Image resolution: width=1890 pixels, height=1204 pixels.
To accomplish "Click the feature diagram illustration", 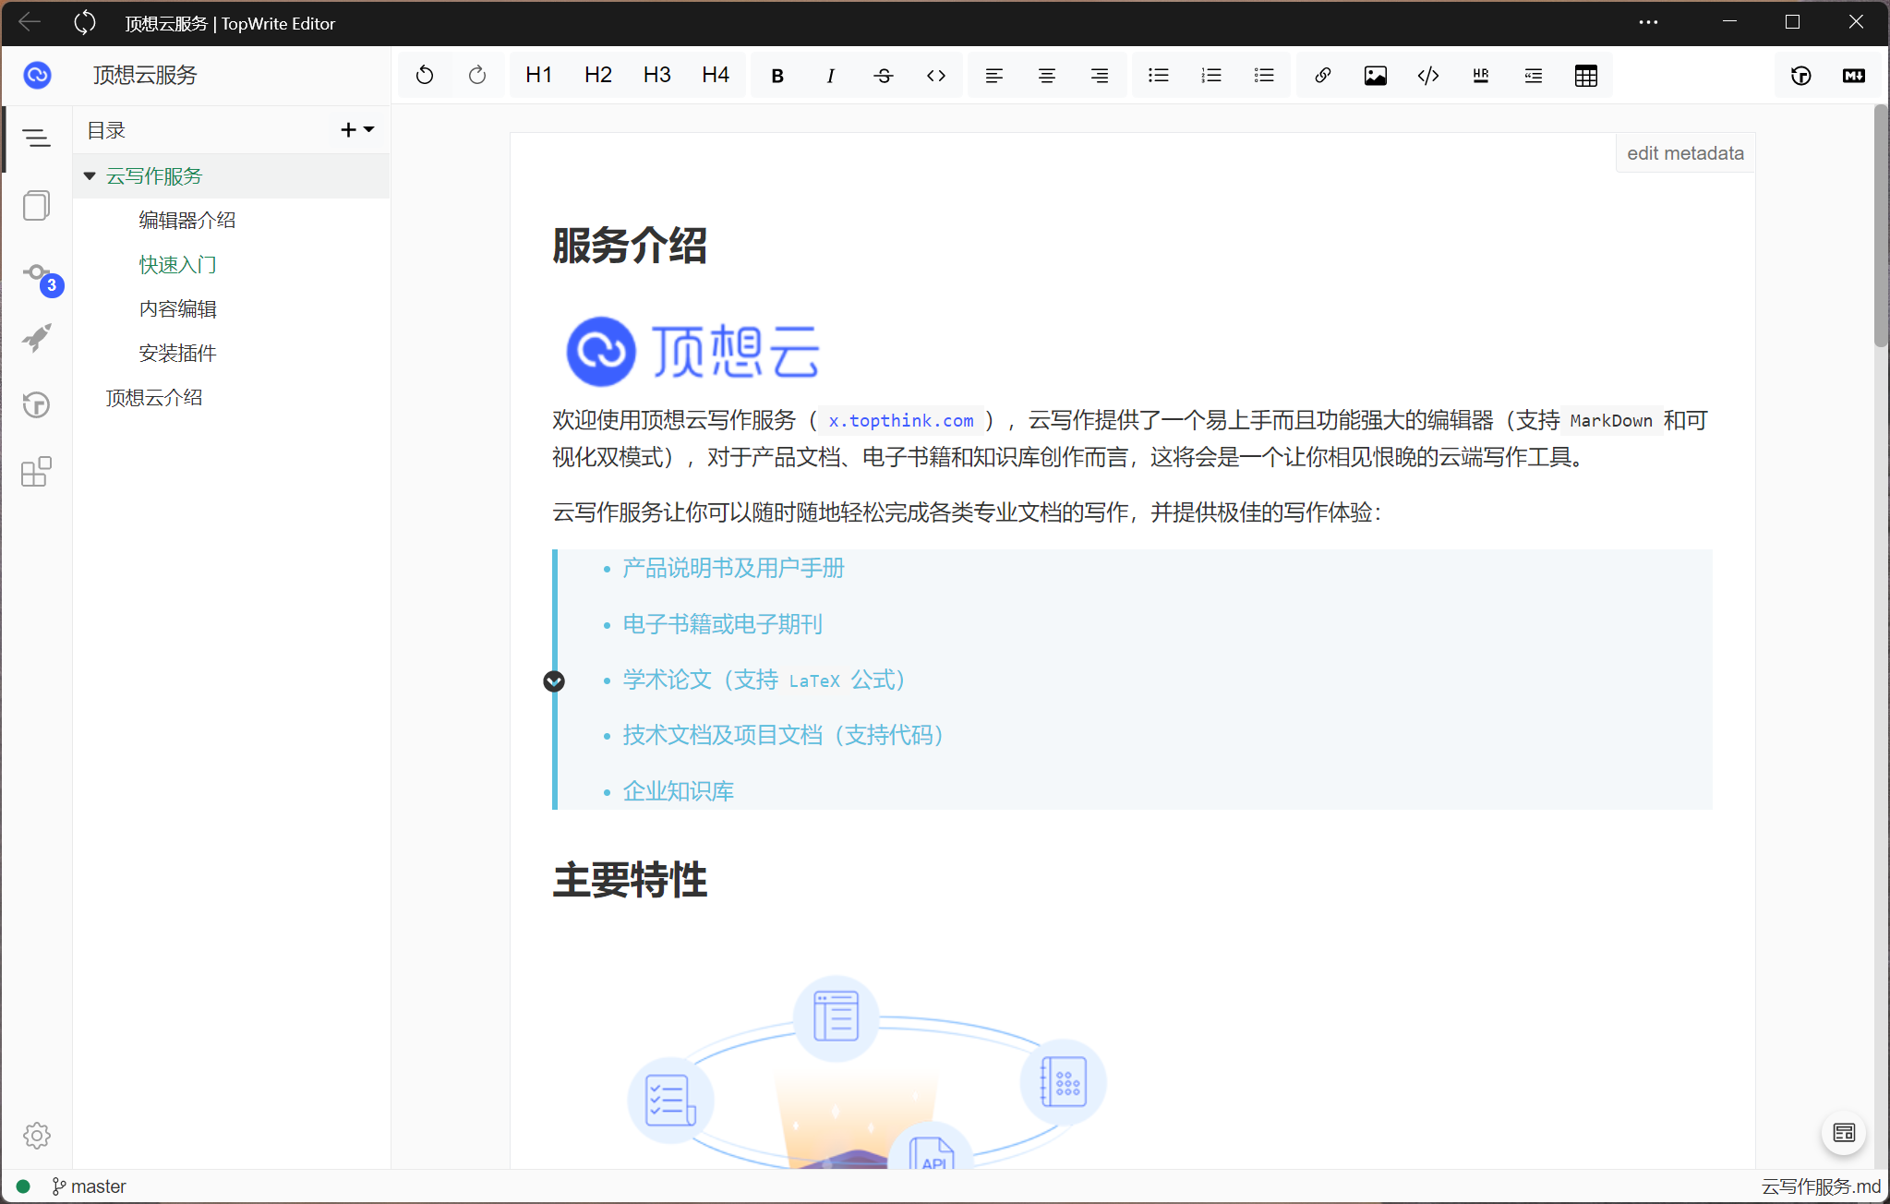I will 867,1071.
